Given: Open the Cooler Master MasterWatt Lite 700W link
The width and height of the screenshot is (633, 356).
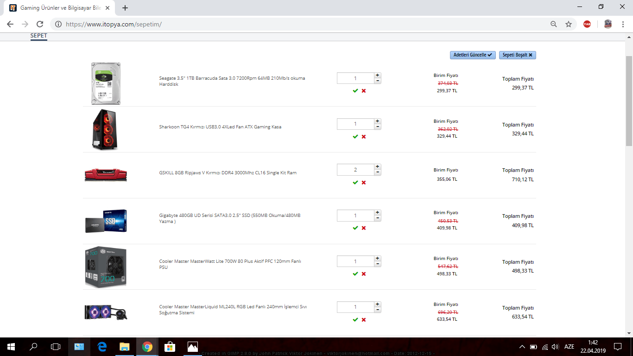Looking at the screenshot, I should (x=230, y=264).
